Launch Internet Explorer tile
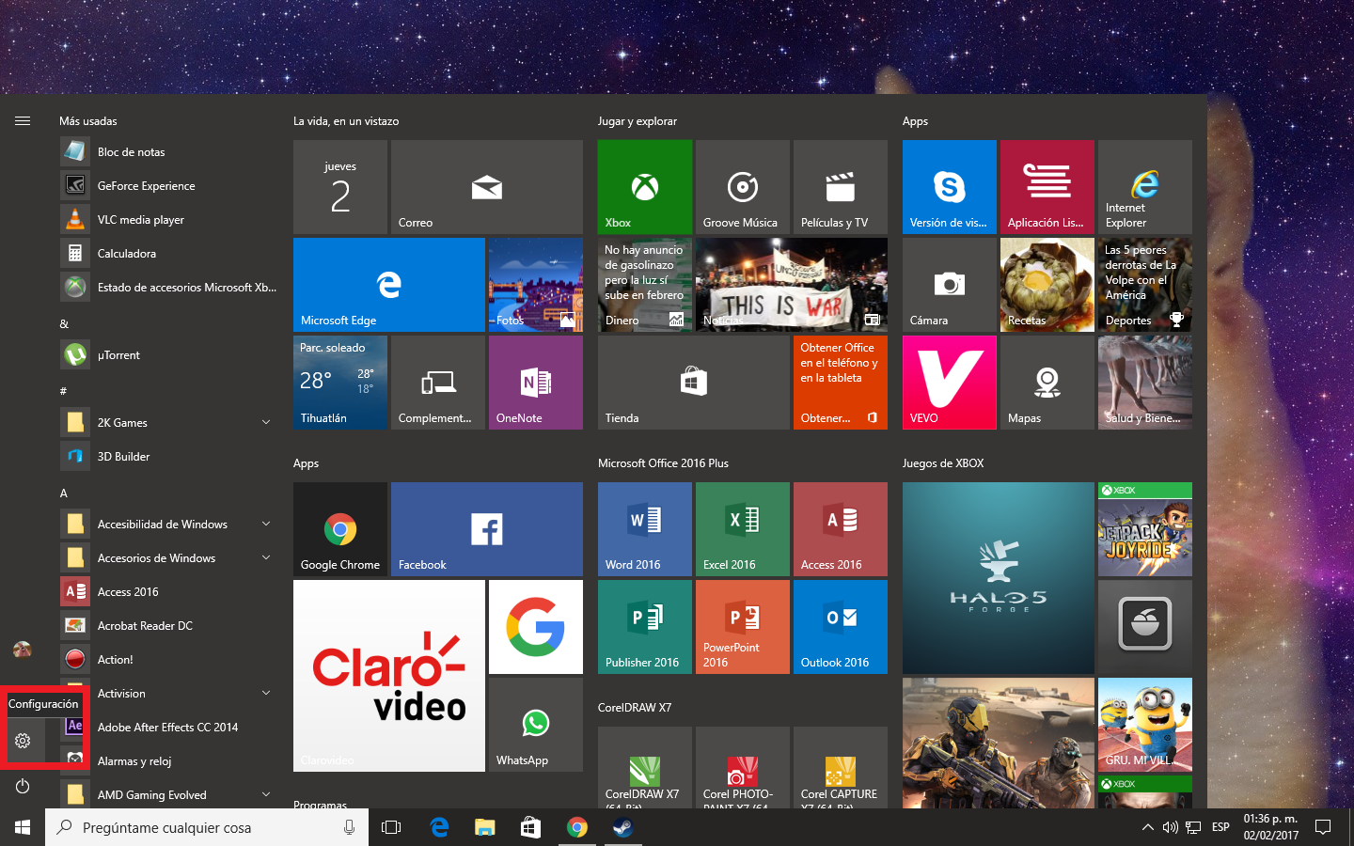Image resolution: width=1354 pixels, height=846 pixels. pos(1145,187)
